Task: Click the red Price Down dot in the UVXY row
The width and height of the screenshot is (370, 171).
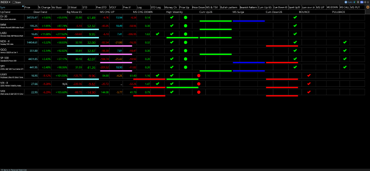Action: click(x=199, y=75)
